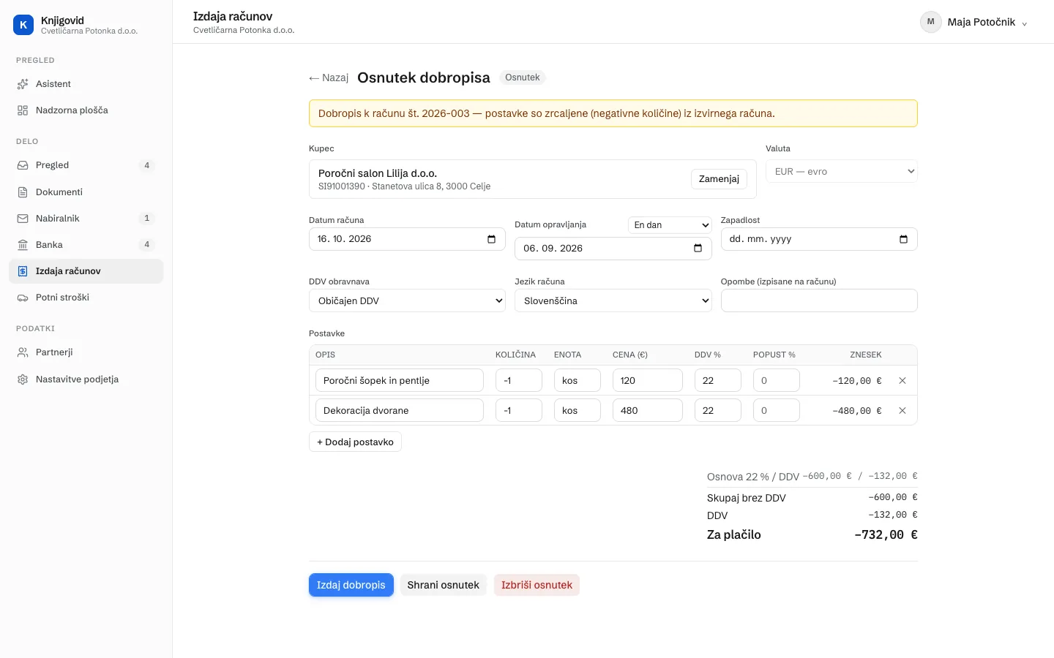Open Banka section in sidebar
Image resolution: width=1054 pixels, height=658 pixels.
click(x=86, y=245)
